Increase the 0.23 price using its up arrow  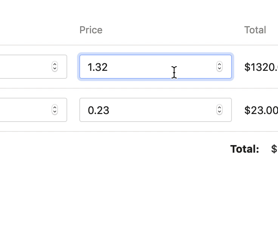click(219, 108)
